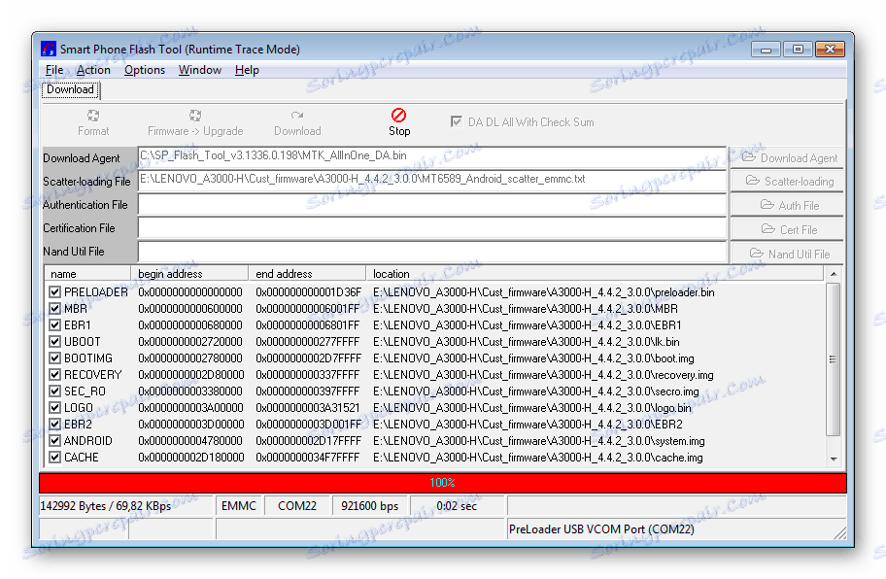
Task: Open the Options menu
Action: (145, 70)
